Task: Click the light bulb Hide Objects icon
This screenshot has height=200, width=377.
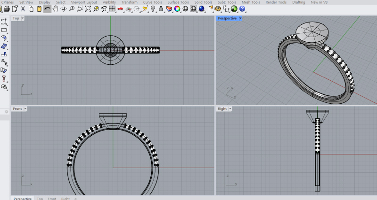Action: (153, 9)
